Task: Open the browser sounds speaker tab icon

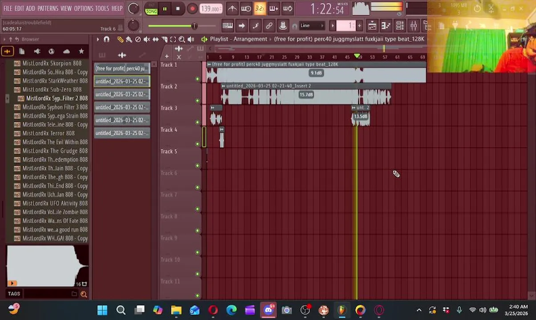Action: [37, 52]
